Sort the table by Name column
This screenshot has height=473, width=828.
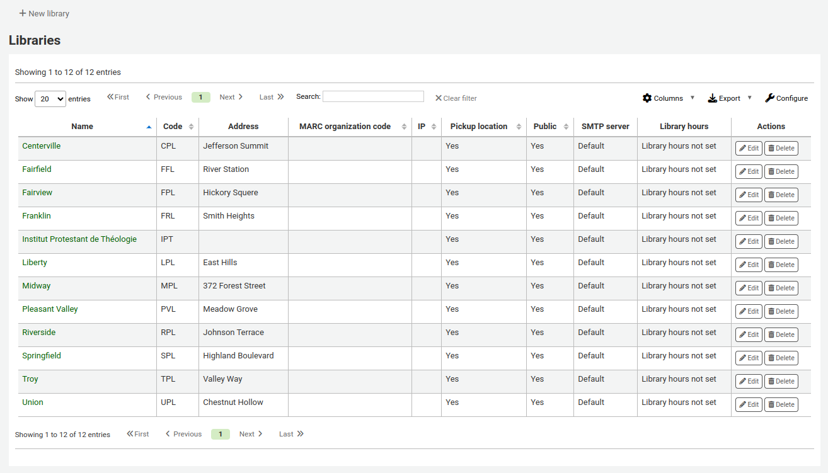point(87,127)
